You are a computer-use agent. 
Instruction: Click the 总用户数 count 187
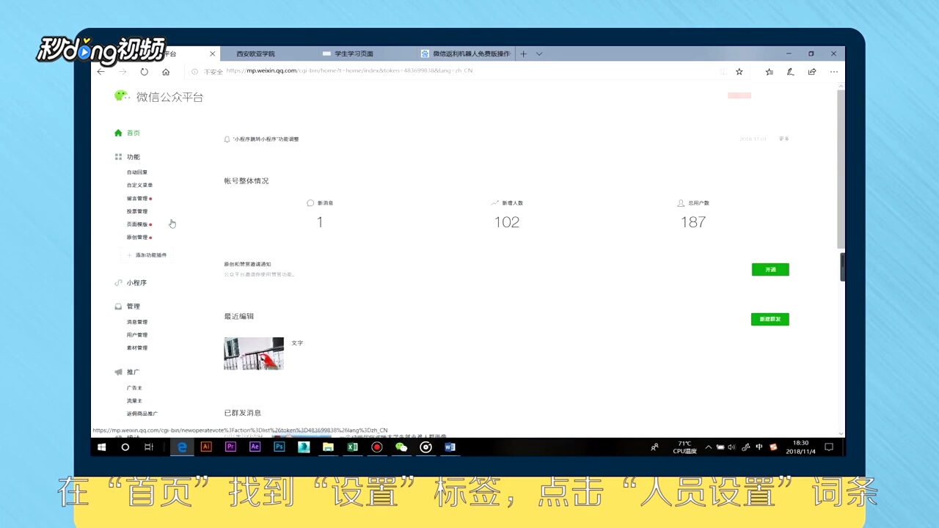coord(693,222)
